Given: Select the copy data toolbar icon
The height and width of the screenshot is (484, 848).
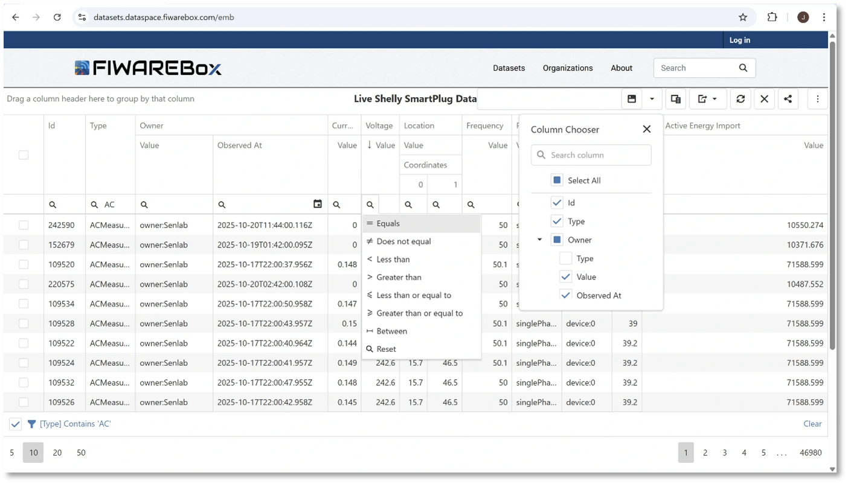Looking at the screenshot, I should tap(675, 98).
